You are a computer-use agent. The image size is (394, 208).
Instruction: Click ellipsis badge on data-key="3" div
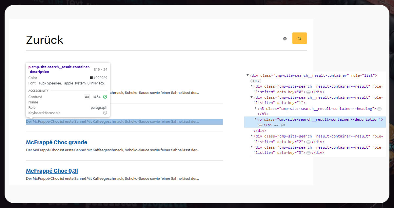[x=308, y=153]
